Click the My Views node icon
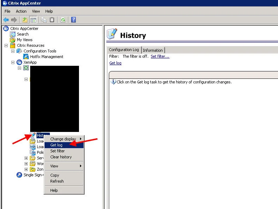This screenshot has height=209, width=278. (x=13, y=40)
